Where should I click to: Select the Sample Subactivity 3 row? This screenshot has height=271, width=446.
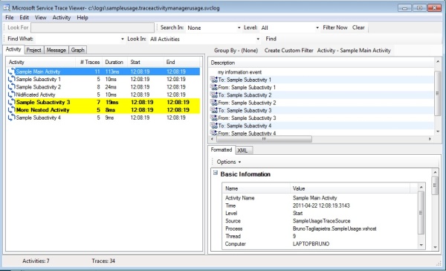click(103, 102)
